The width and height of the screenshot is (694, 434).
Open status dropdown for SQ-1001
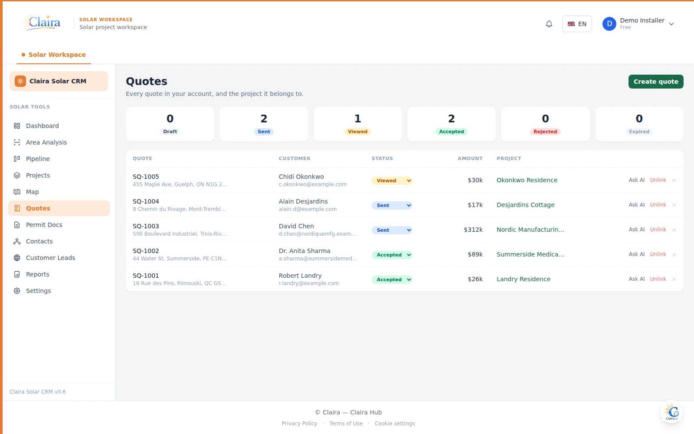coord(392,279)
